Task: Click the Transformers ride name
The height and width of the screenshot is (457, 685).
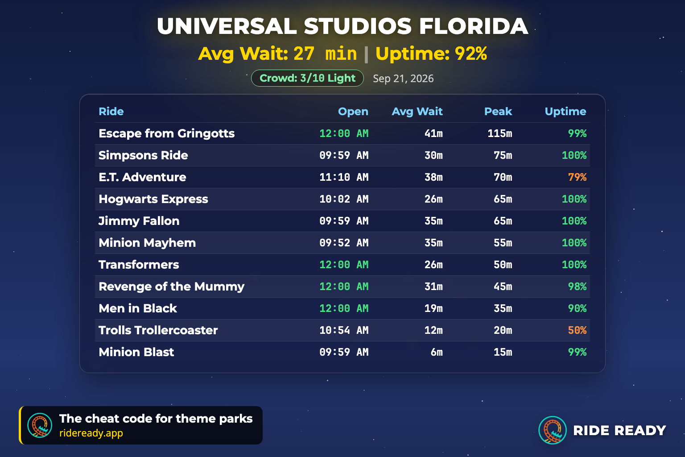Action: (x=139, y=265)
